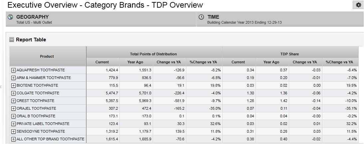This screenshot has width=364, height=144.
Task: Expand the CREST TOOTHPASTE row
Action: point(14,101)
